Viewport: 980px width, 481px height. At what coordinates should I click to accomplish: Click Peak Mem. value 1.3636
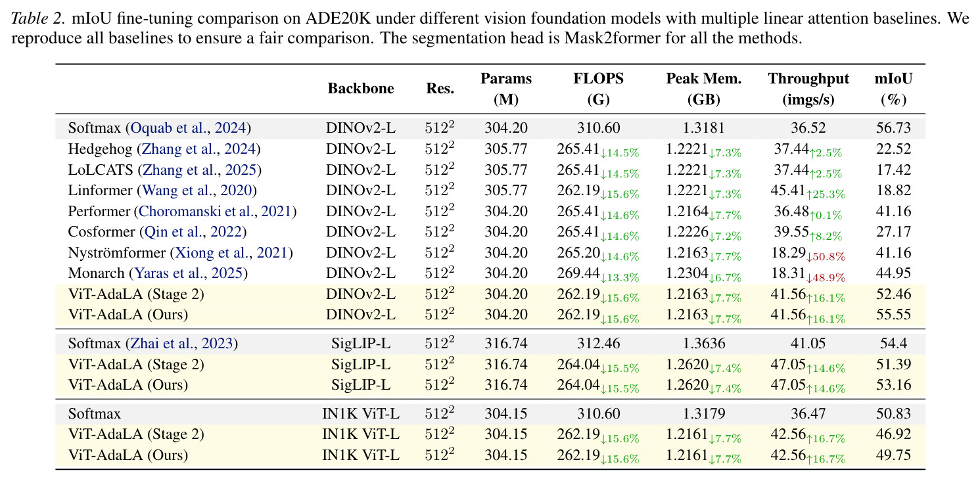[704, 343]
